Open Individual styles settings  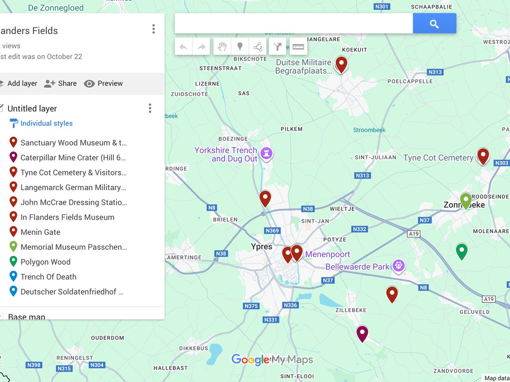pos(46,123)
